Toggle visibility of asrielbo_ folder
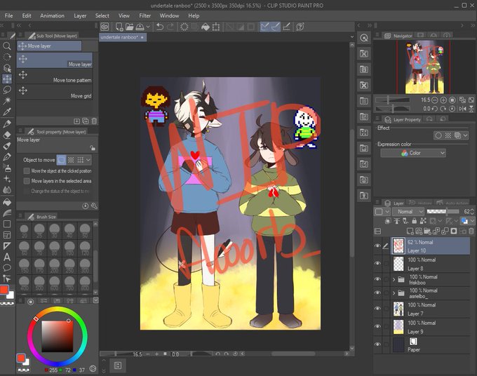The height and width of the screenshot is (376, 477). pos(377,293)
